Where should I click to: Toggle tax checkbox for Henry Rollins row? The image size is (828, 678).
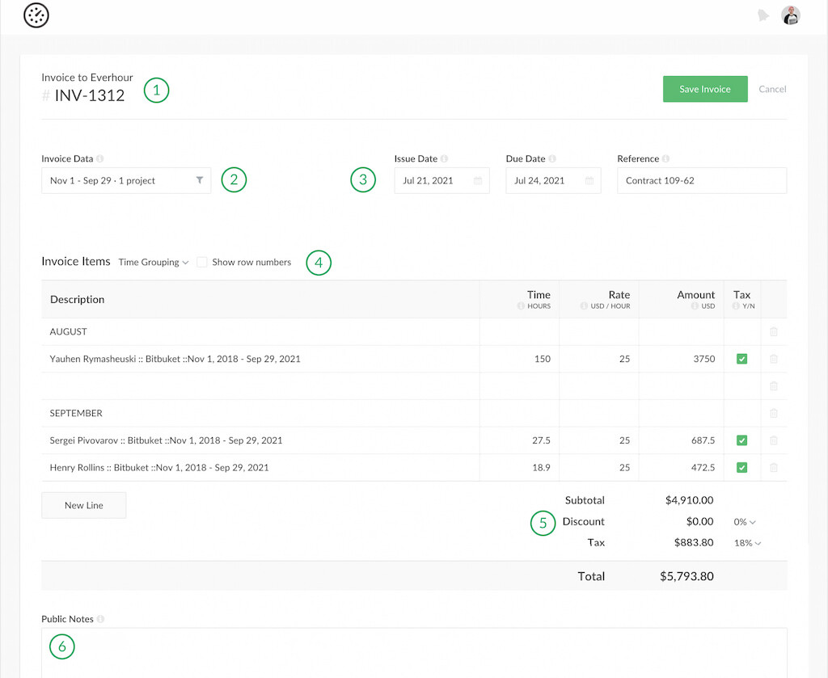741,468
